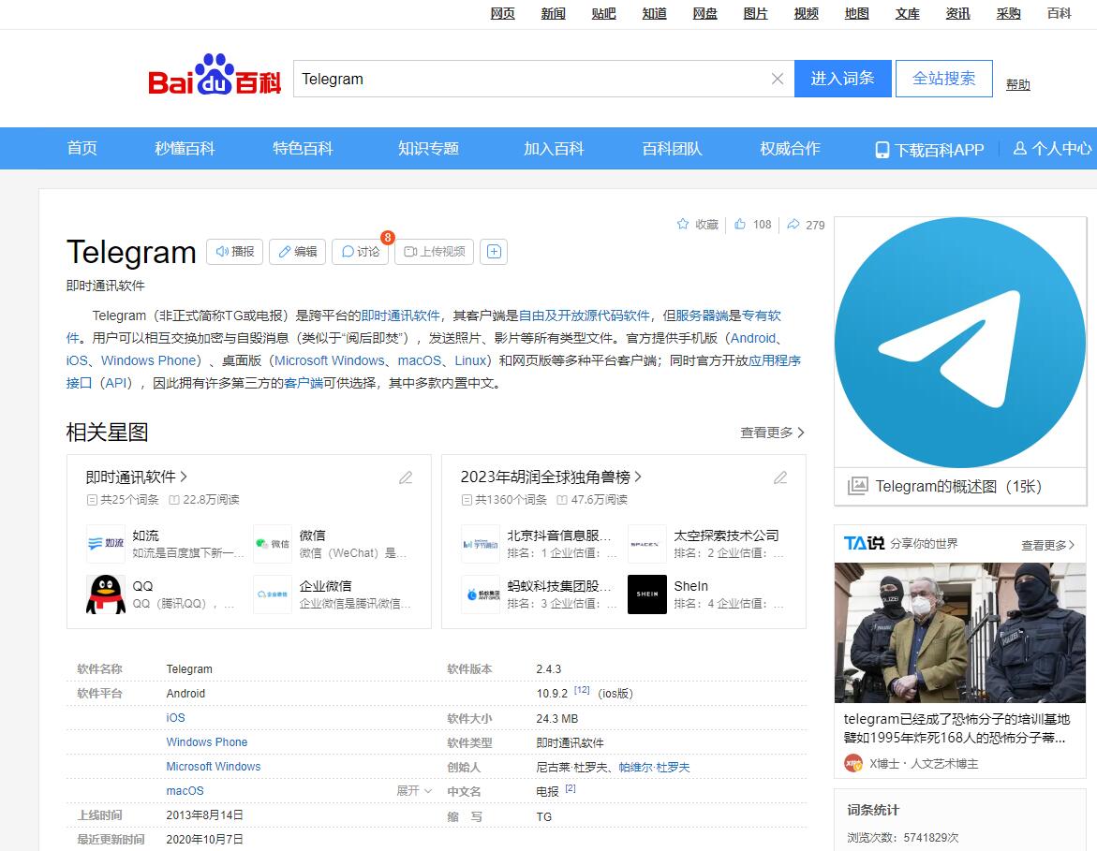The height and width of the screenshot is (851, 1097).
Task: Click the X博士 author avatar
Action: 853,764
